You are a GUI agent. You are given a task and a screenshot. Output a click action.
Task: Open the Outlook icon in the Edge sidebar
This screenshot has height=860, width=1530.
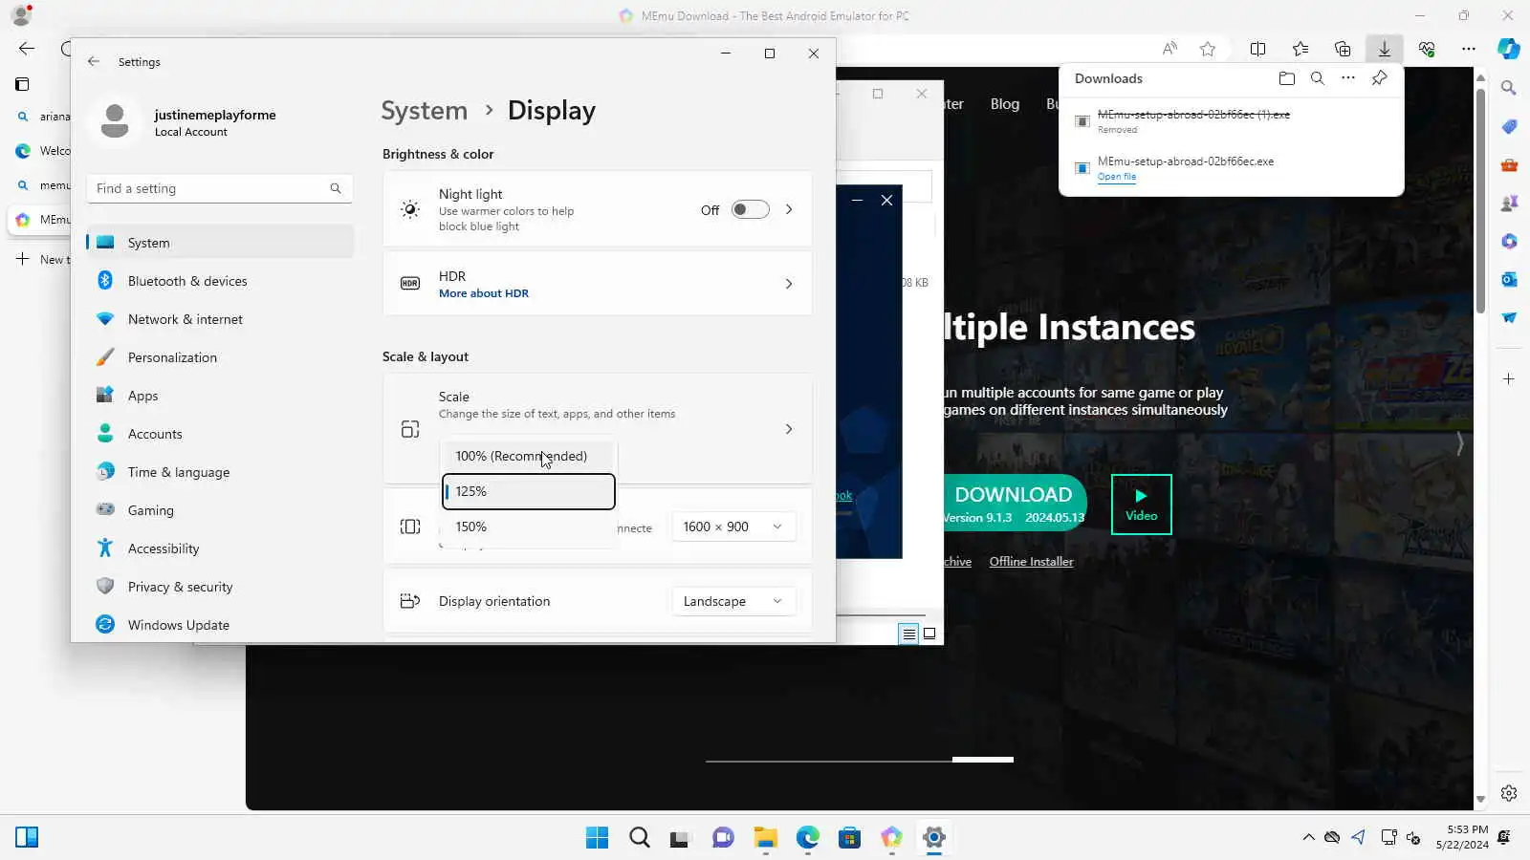coord(1509,279)
